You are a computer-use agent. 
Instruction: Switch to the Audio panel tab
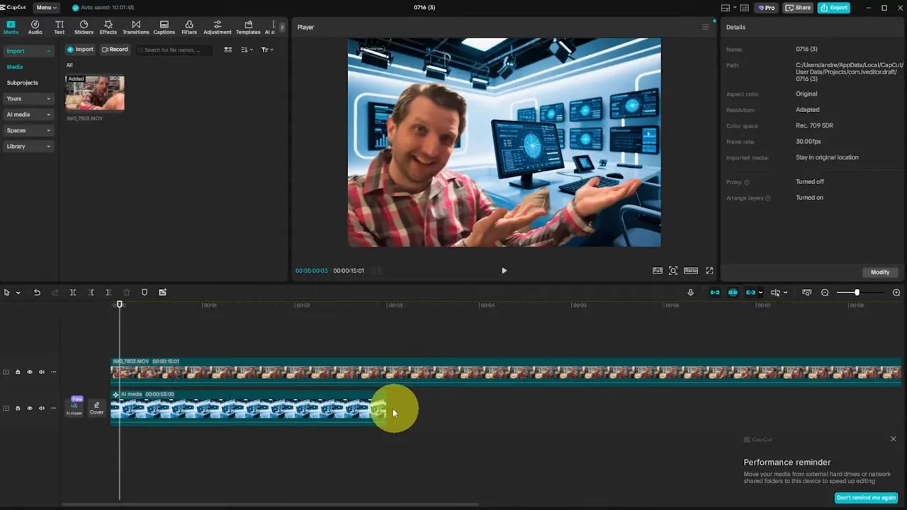coord(35,27)
